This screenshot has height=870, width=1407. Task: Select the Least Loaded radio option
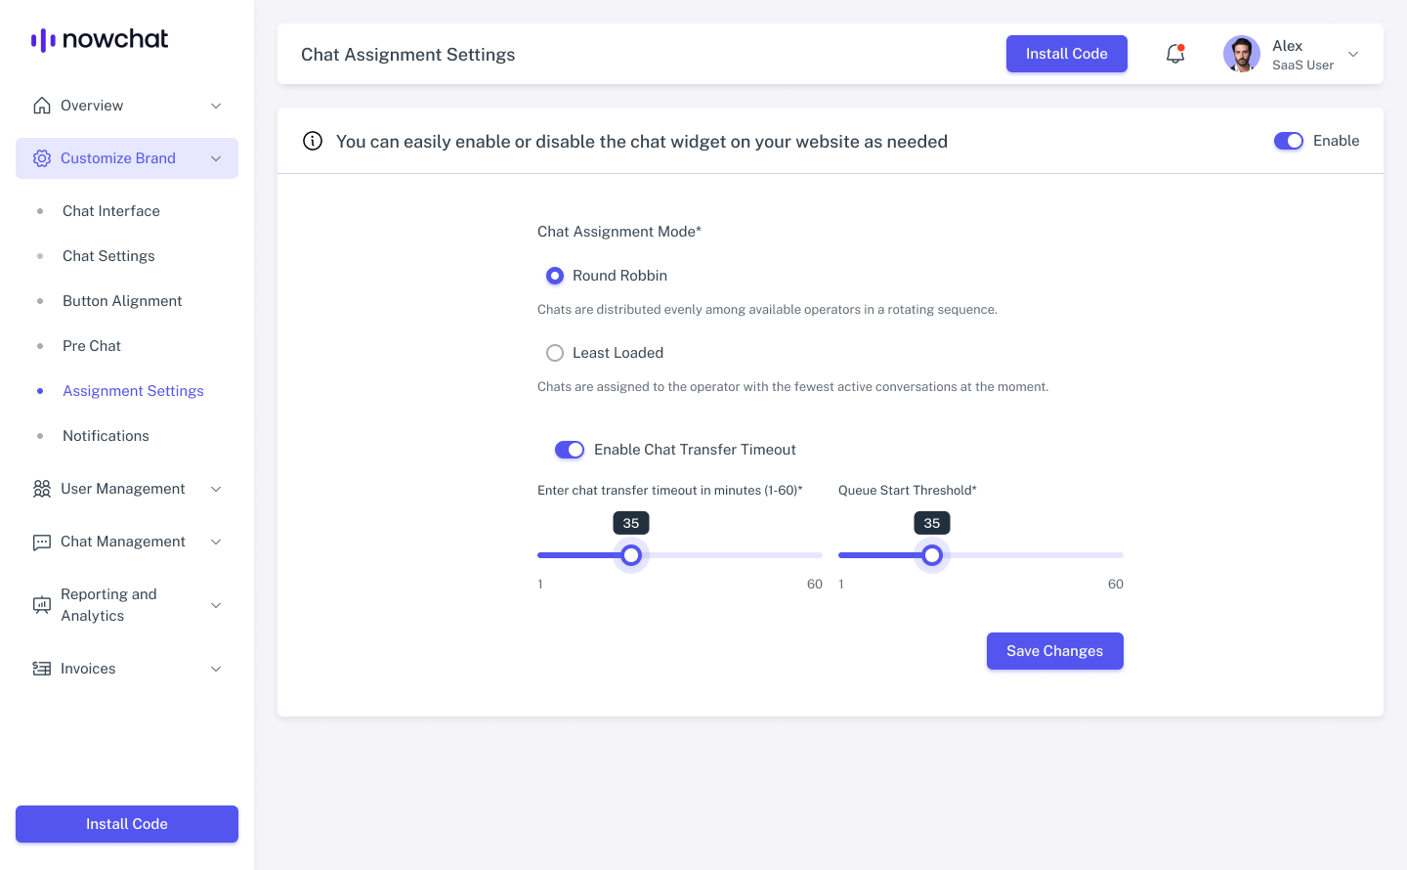pyautogui.click(x=555, y=353)
